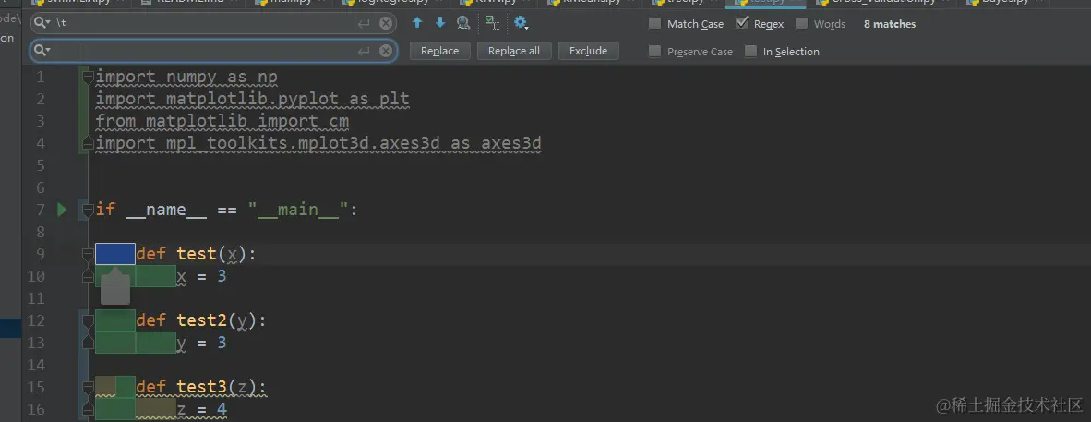Image resolution: width=1091 pixels, height=422 pixels.
Task: Insert a newline in the find field
Action: click(364, 24)
